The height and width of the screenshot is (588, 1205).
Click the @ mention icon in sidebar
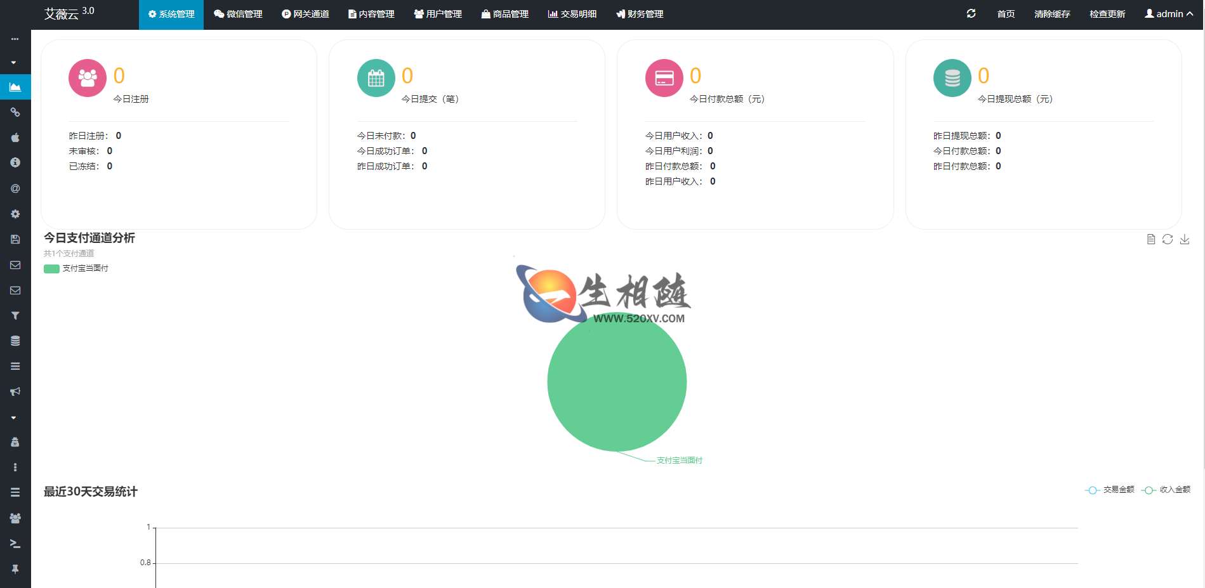coord(15,188)
